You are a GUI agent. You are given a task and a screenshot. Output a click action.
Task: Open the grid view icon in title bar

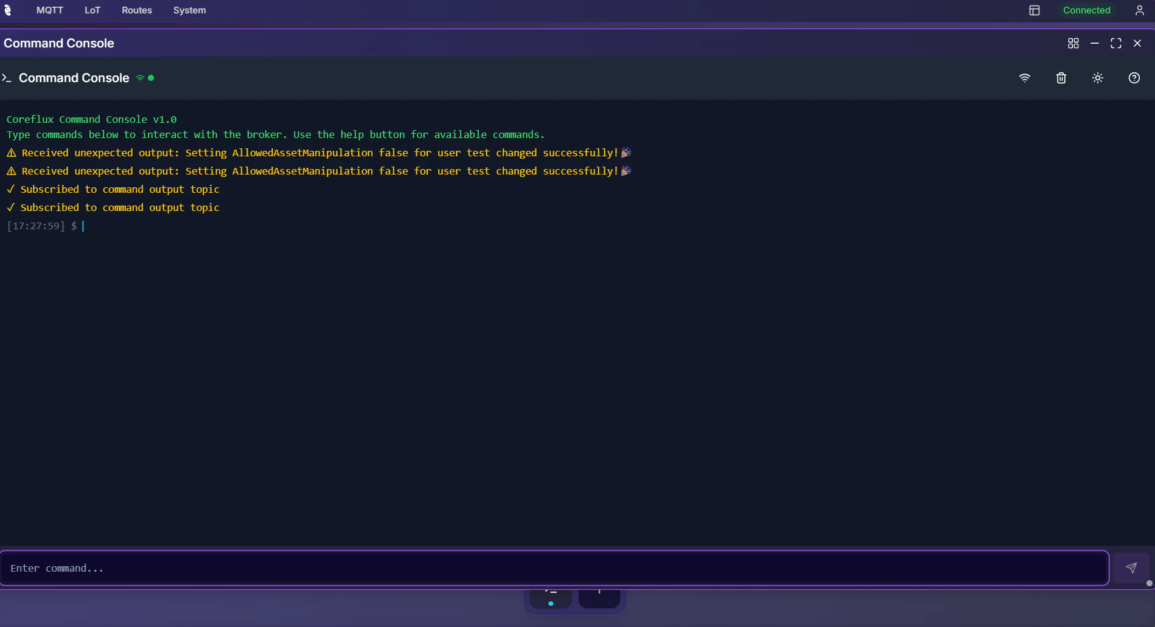click(1073, 43)
